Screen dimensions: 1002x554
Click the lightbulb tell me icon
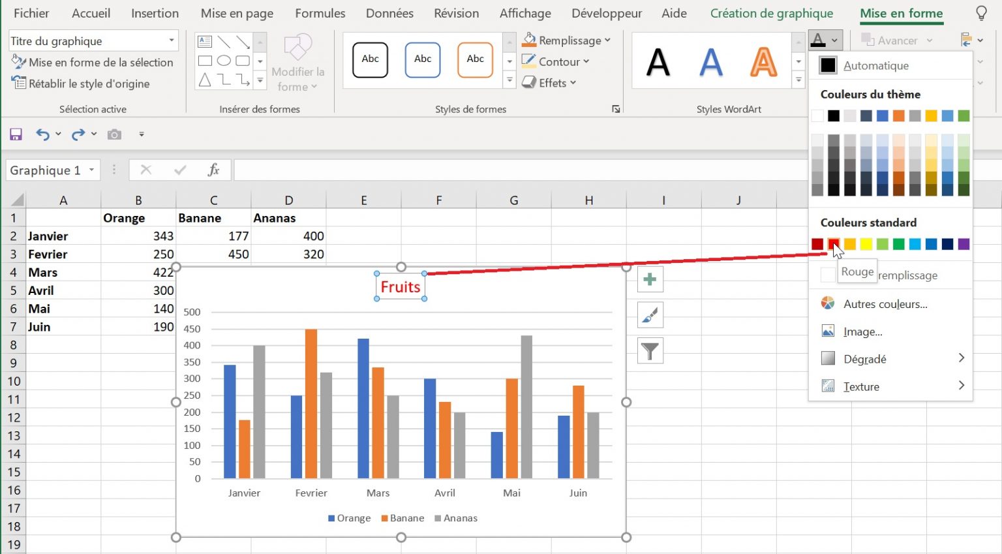pos(981,13)
